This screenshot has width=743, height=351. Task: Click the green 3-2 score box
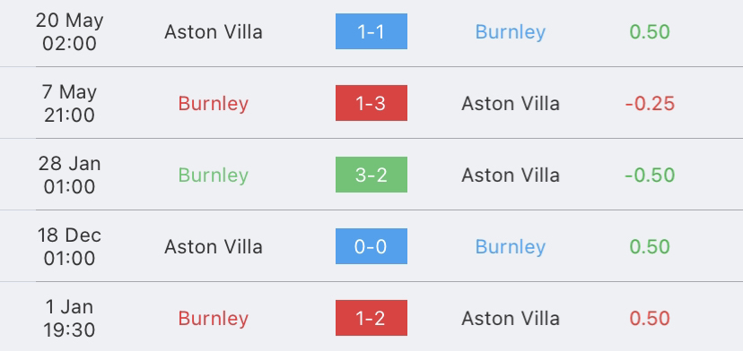pyautogui.click(x=371, y=175)
